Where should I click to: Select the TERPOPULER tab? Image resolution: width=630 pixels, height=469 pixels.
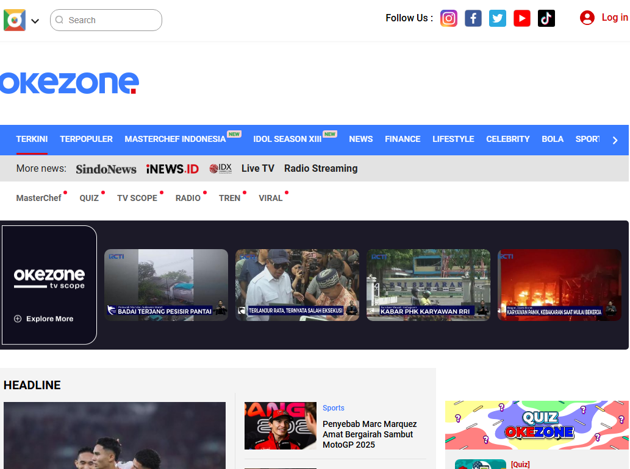coord(87,139)
